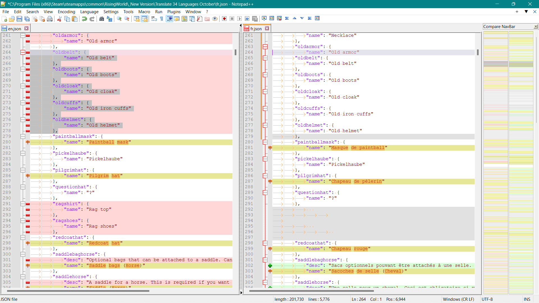
Task: Switch to the en.json tab
Action: pyautogui.click(x=14, y=29)
